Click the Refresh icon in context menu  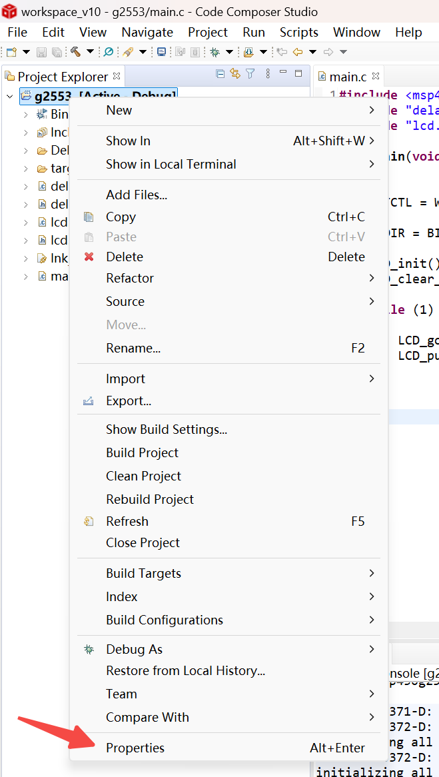89,521
